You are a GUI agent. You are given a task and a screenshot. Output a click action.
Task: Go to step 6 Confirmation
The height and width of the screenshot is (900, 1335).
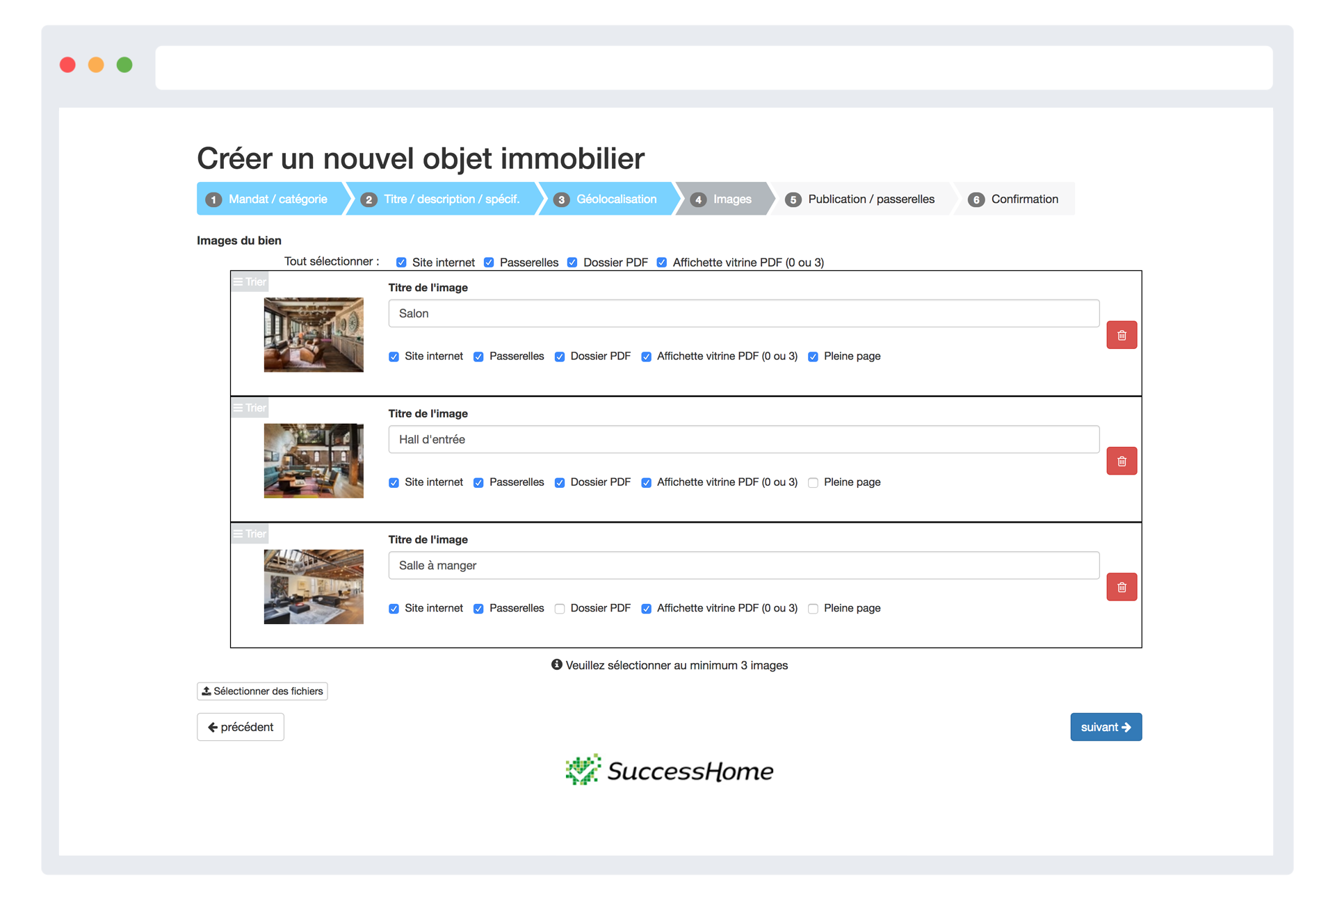coord(1014,199)
